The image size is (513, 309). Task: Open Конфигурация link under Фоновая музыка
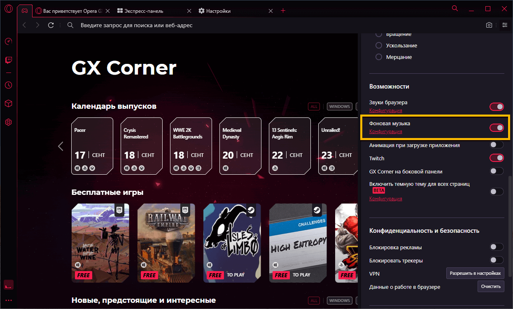tap(386, 132)
